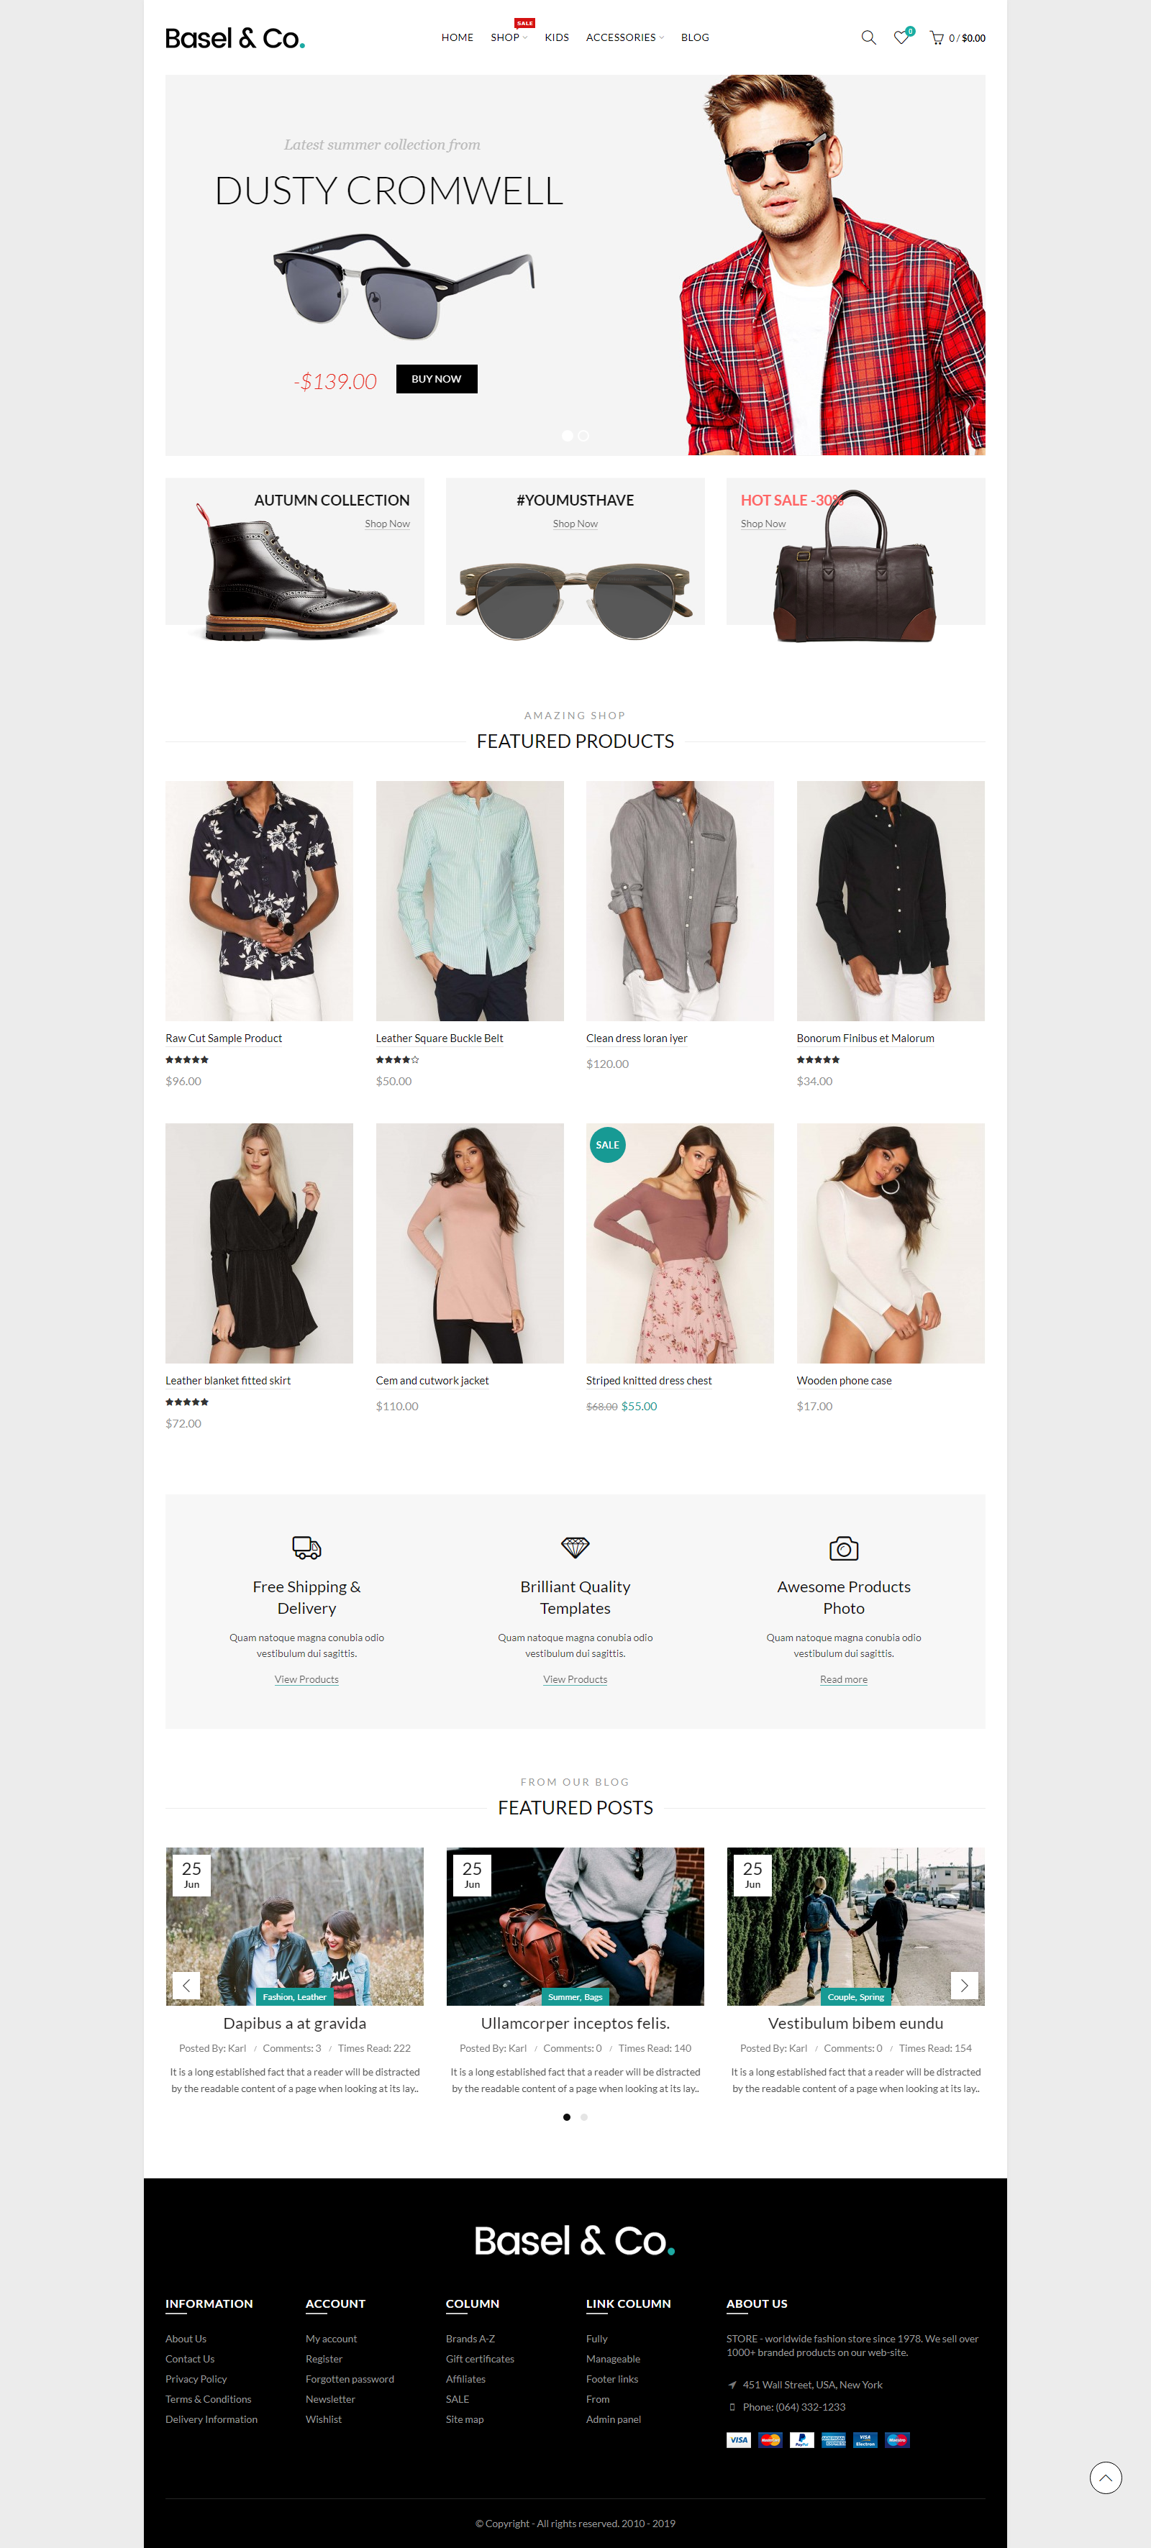Select the second blog carousel dot

point(584,2117)
